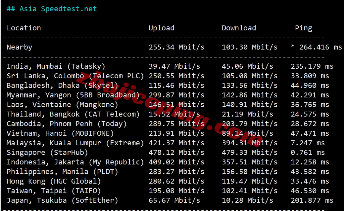Select the "Upload" column header
Image resolution: width=344 pixels, height=211 pixels.
(162, 28)
